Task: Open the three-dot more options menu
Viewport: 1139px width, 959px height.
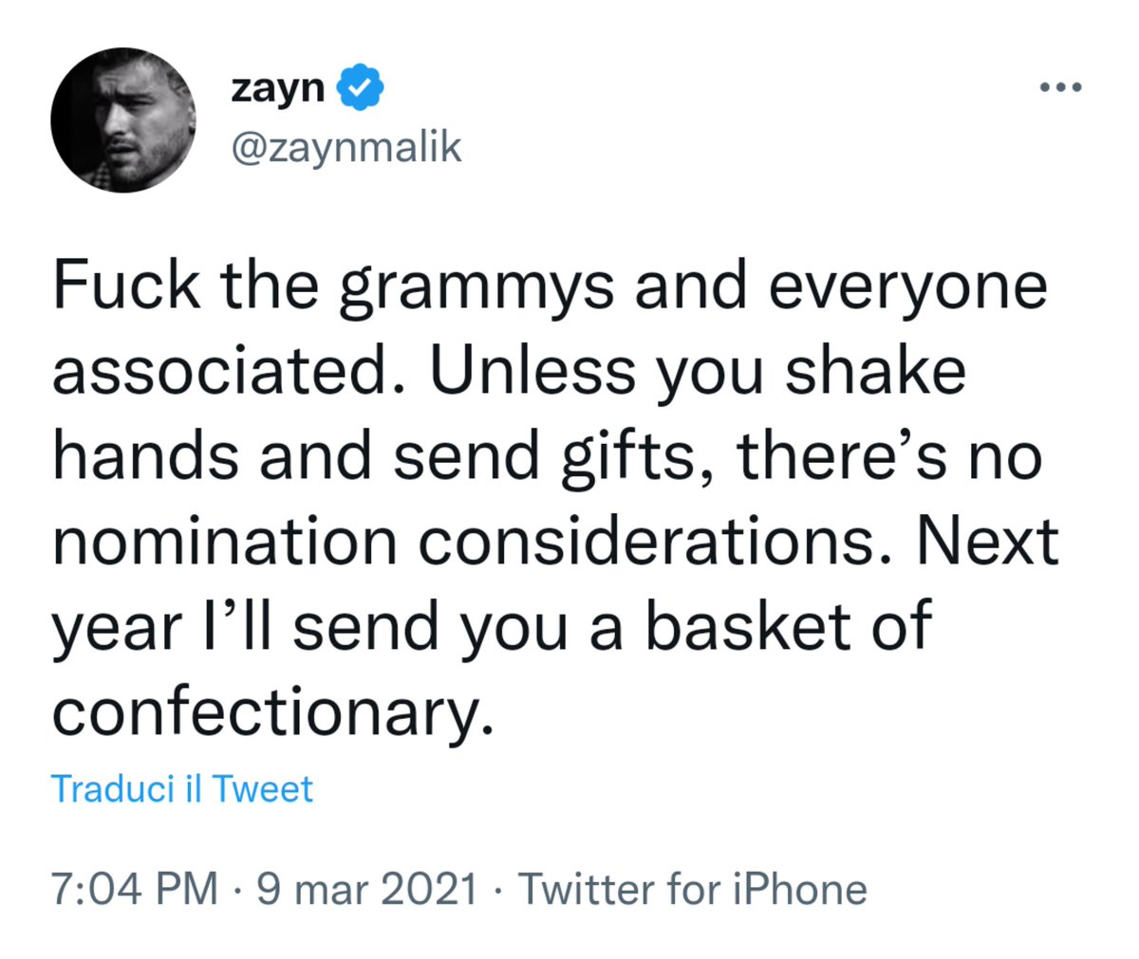Action: point(1060,88)
